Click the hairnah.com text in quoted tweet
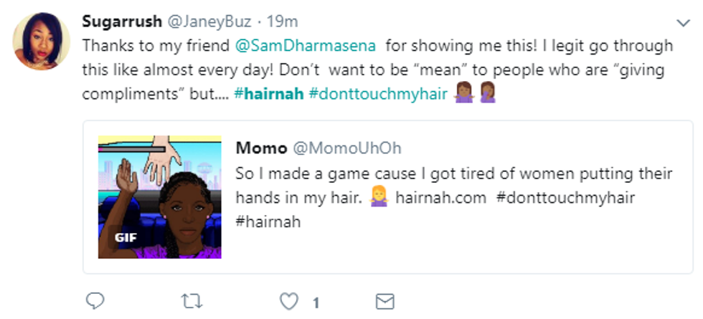The width and height of the screenshot is (703, 319). (x=441, y=197)
